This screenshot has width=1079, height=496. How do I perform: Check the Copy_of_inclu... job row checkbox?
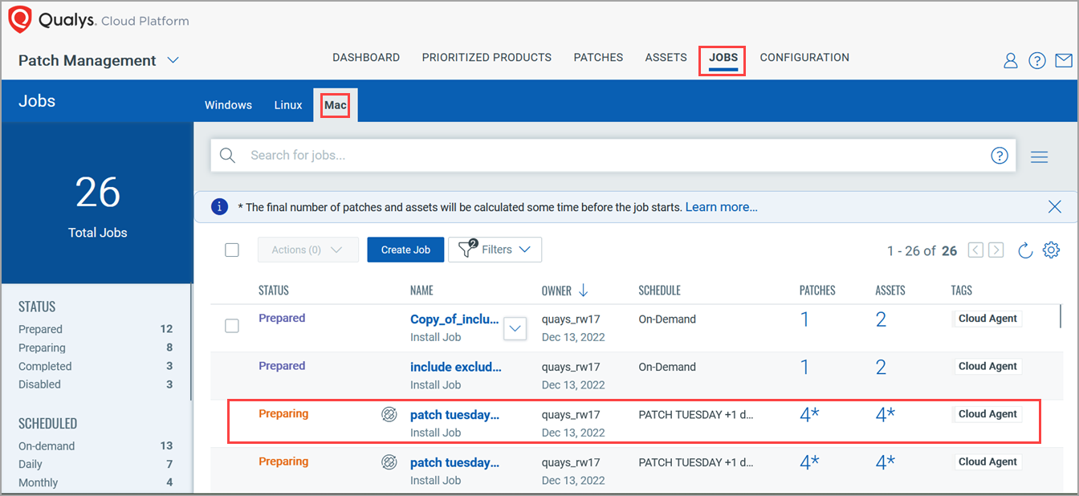point(232,326)
